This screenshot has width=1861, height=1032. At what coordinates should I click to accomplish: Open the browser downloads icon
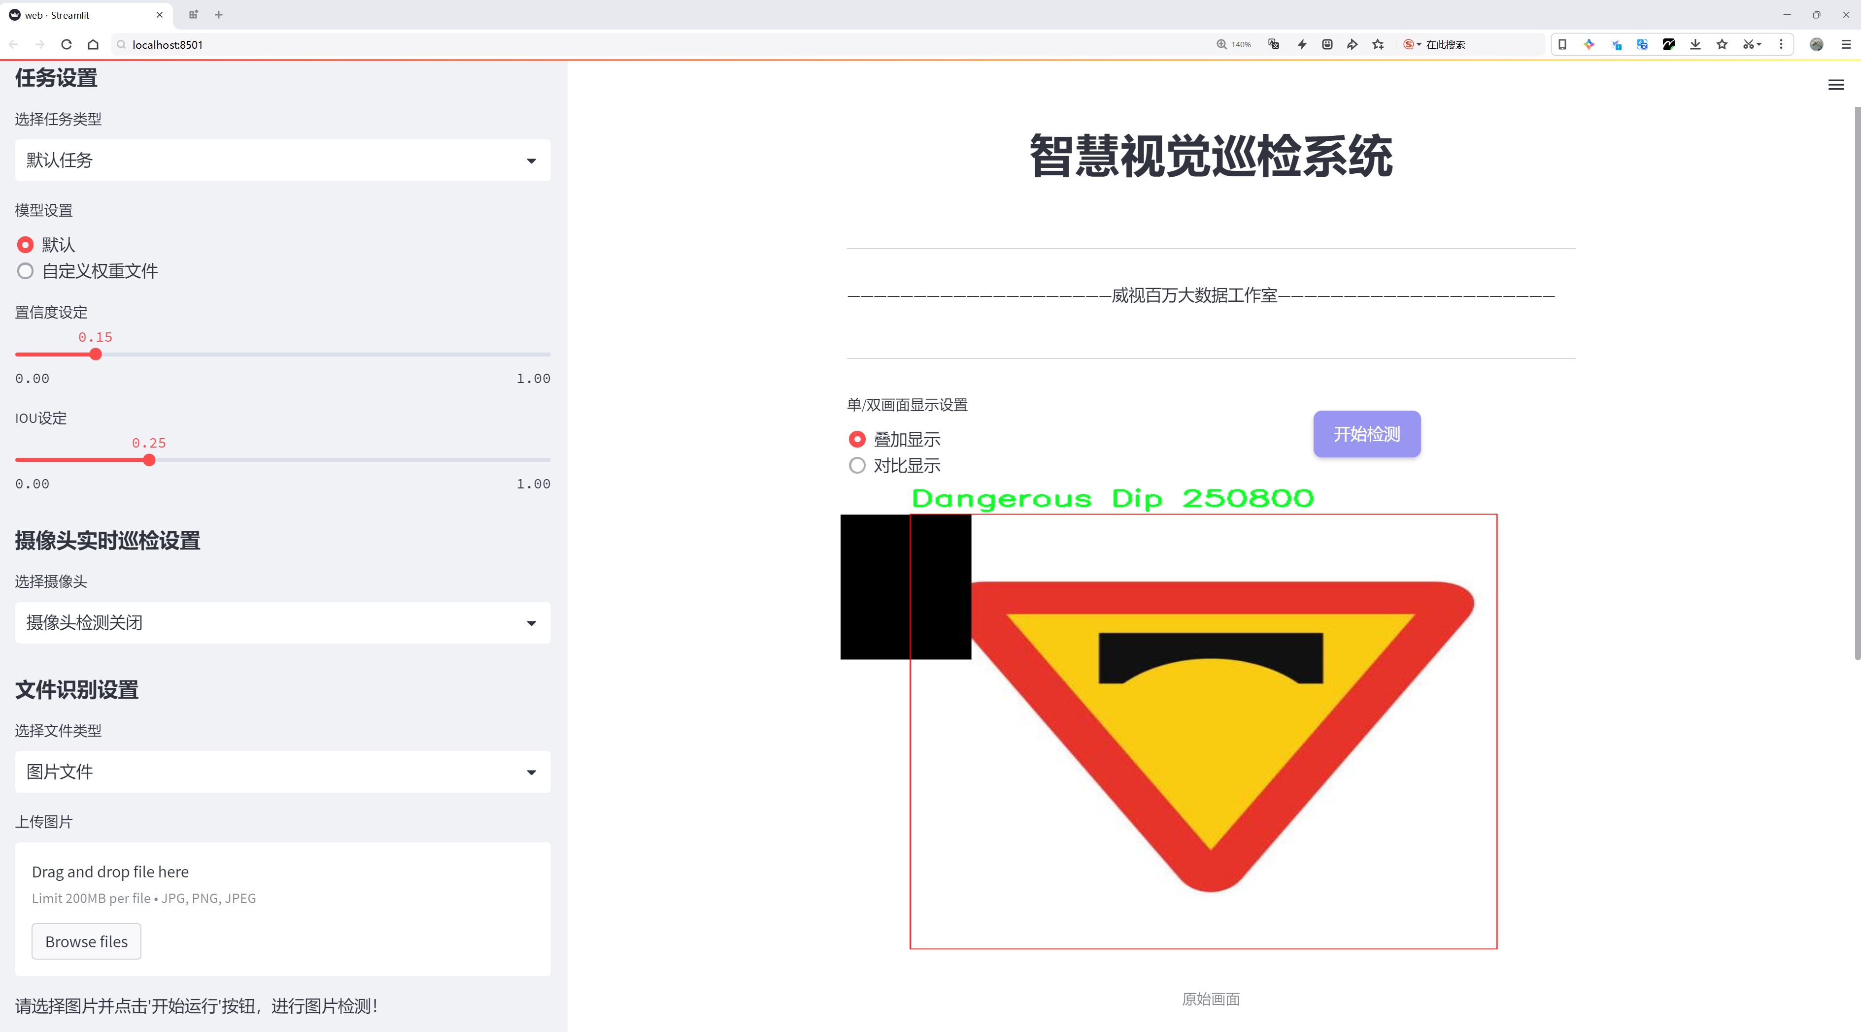point(1695,45)
